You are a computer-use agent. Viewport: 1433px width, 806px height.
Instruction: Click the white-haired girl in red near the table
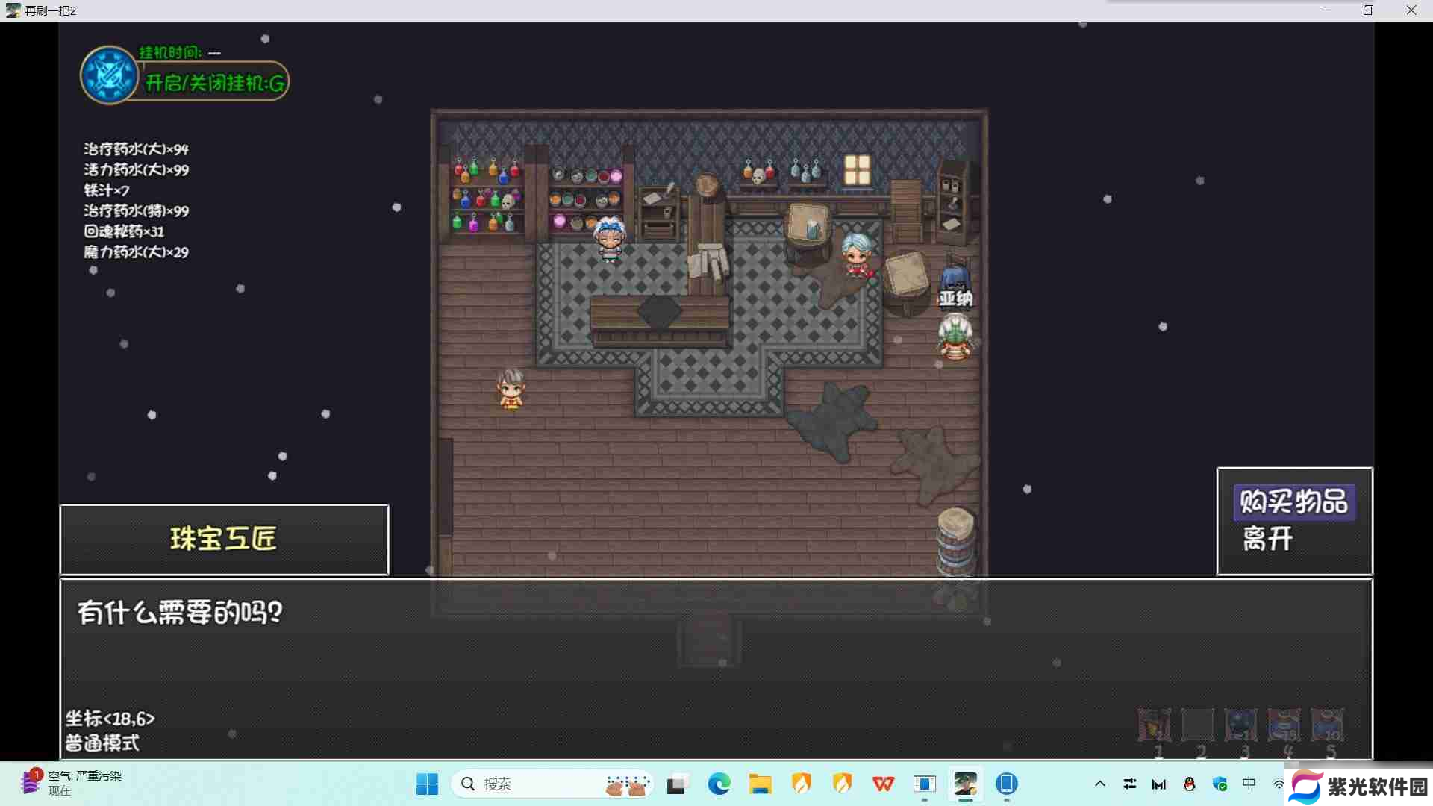(x=857, y=255)
